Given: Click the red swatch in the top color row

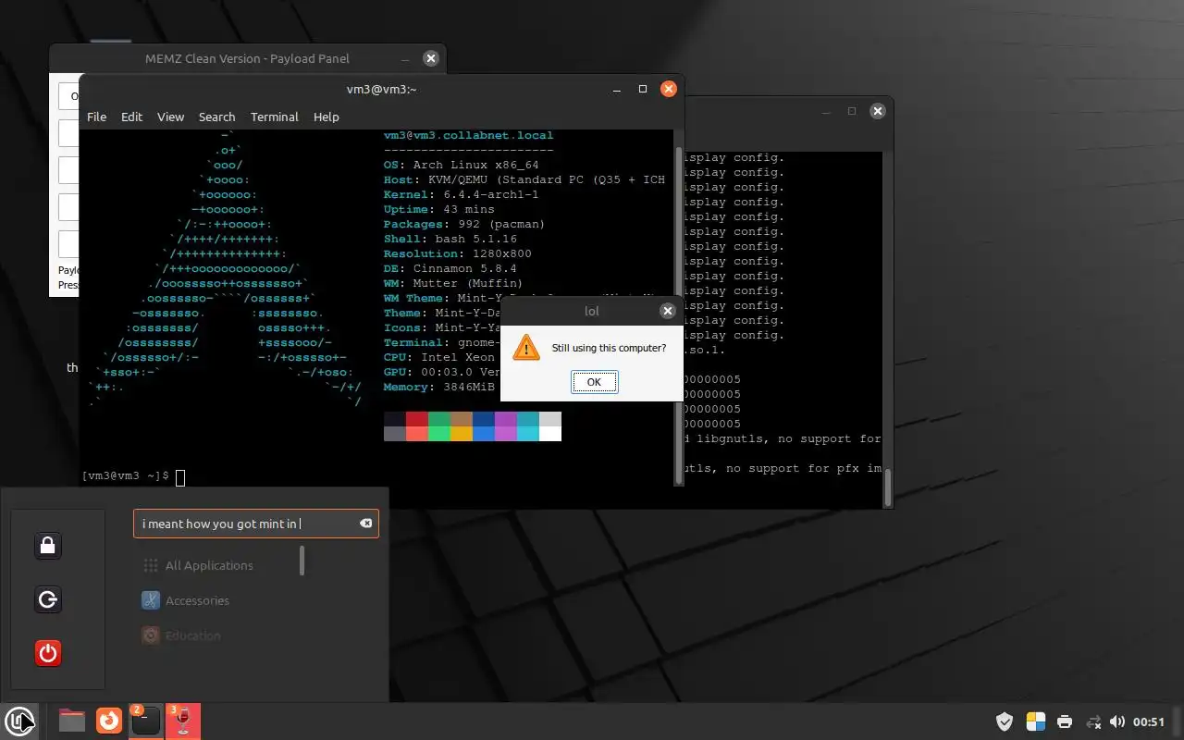Looking at the screenshot, I should pos(417,419).
